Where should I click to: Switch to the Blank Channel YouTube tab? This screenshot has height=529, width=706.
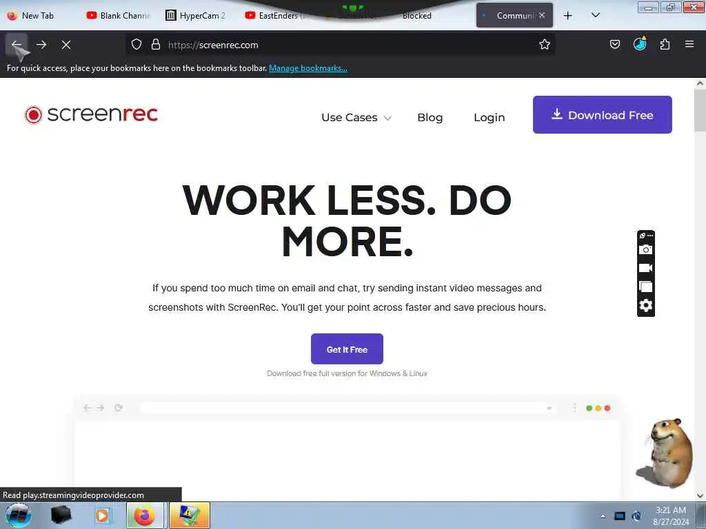[x=118, y=16]
